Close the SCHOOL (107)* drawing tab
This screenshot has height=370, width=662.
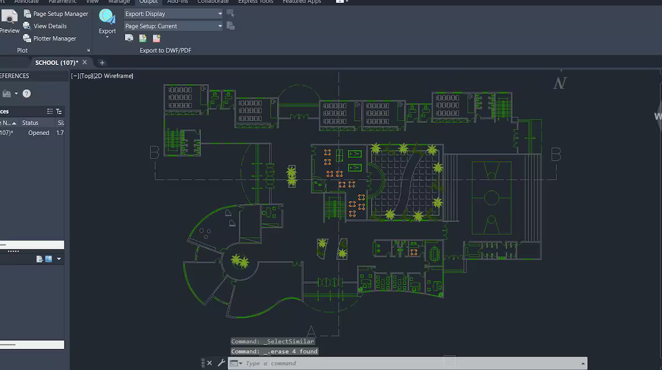84,62
